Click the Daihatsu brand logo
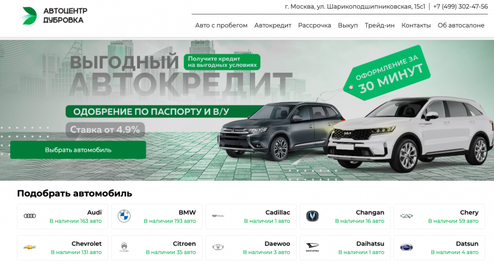 pyautogui.click(x=312, y=247)
